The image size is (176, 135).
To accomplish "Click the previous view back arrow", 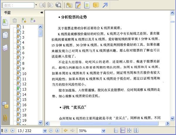I will coord(66,130).
